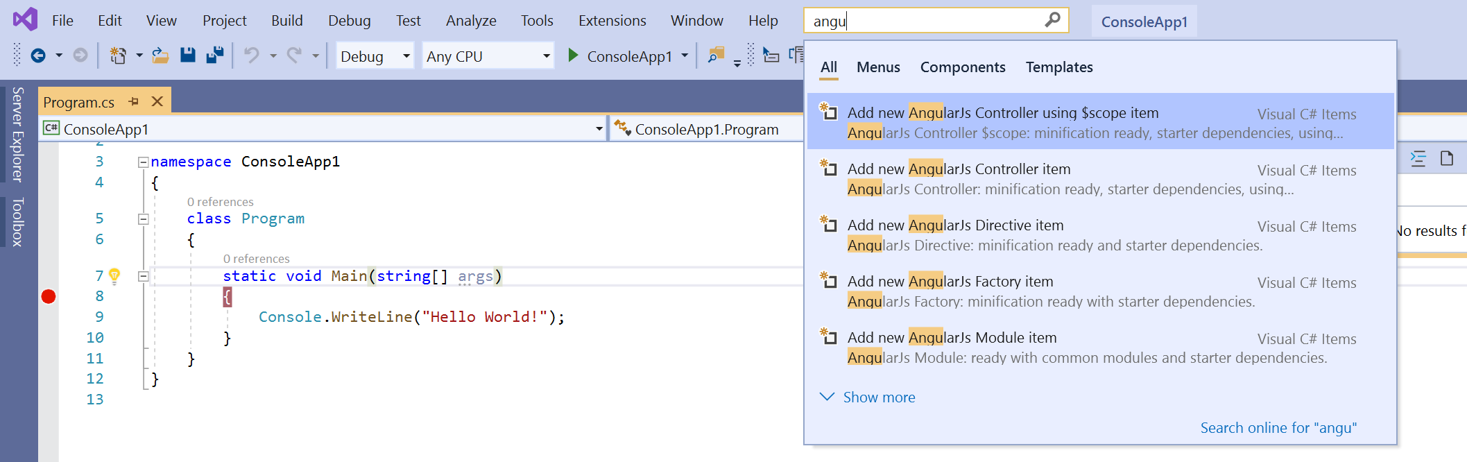Viewport: 1467px width, 462px height.
Task: Open the Project menu
Action: tap(224, 21)
